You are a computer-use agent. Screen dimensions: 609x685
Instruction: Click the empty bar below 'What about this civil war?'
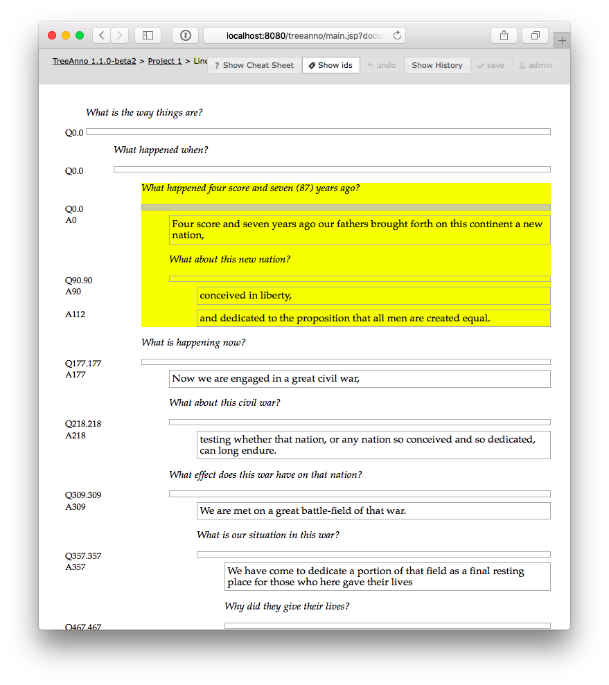[x=360, y=422]
